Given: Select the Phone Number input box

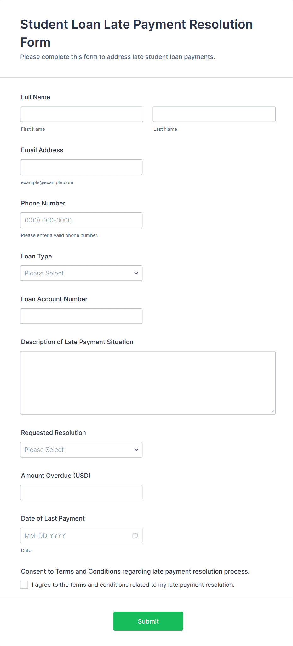Looking at the screenshot, I should point(81,220).
